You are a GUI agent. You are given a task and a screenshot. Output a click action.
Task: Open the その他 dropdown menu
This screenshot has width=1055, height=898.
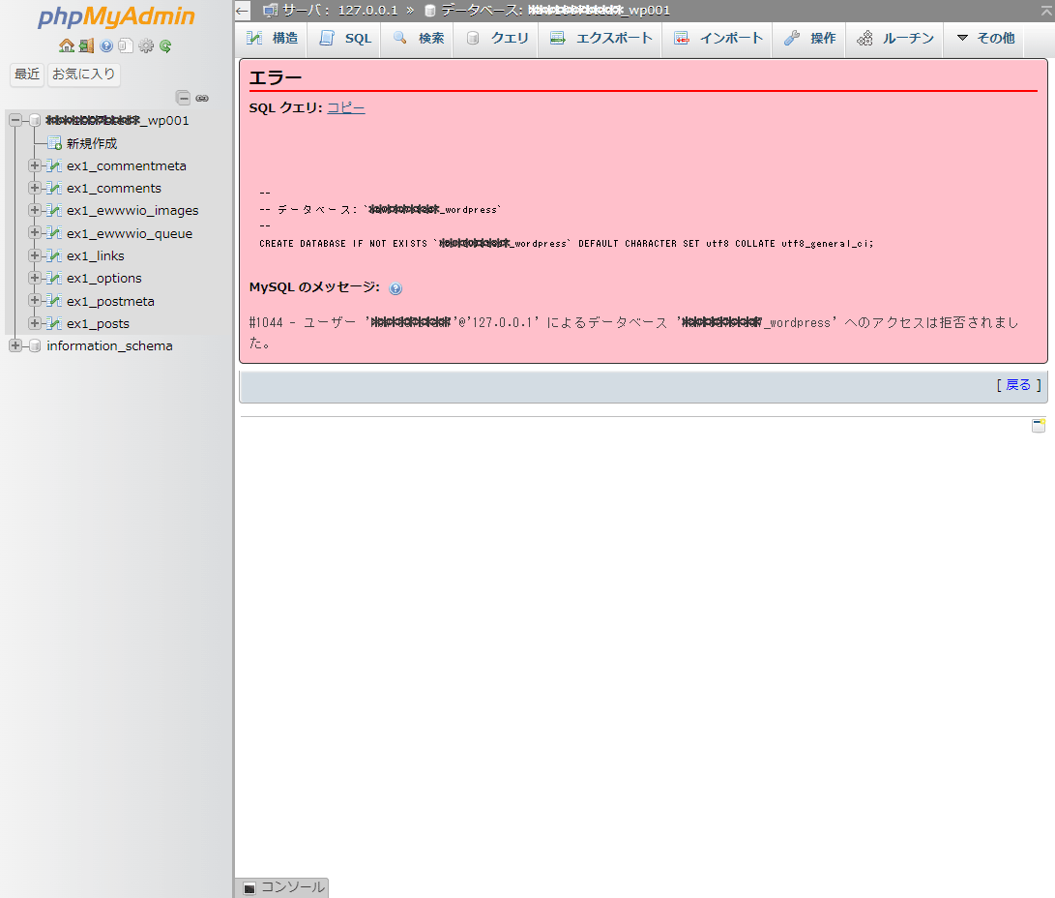(985, 39)
